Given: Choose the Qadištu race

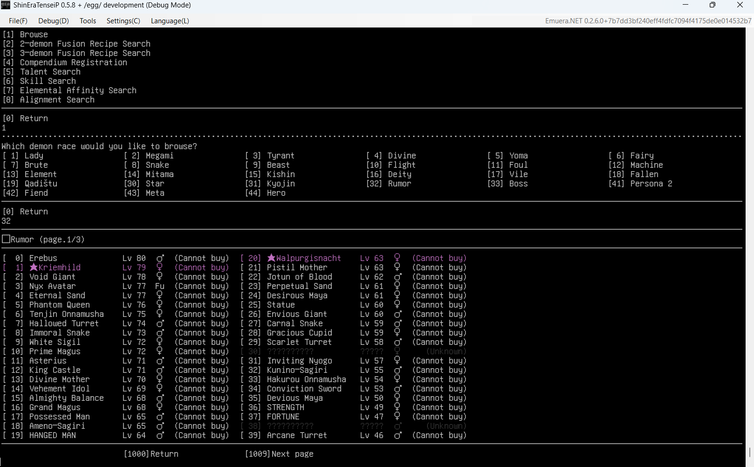Looking at the screenshot, I should (x=30, y=184).
